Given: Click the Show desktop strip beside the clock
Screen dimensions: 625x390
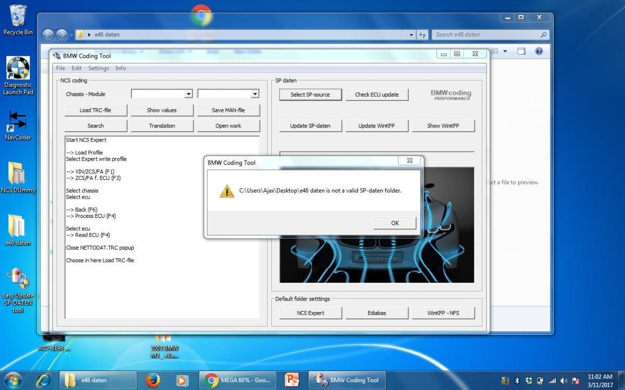Looking at the screenshot, I should [621, 380].
